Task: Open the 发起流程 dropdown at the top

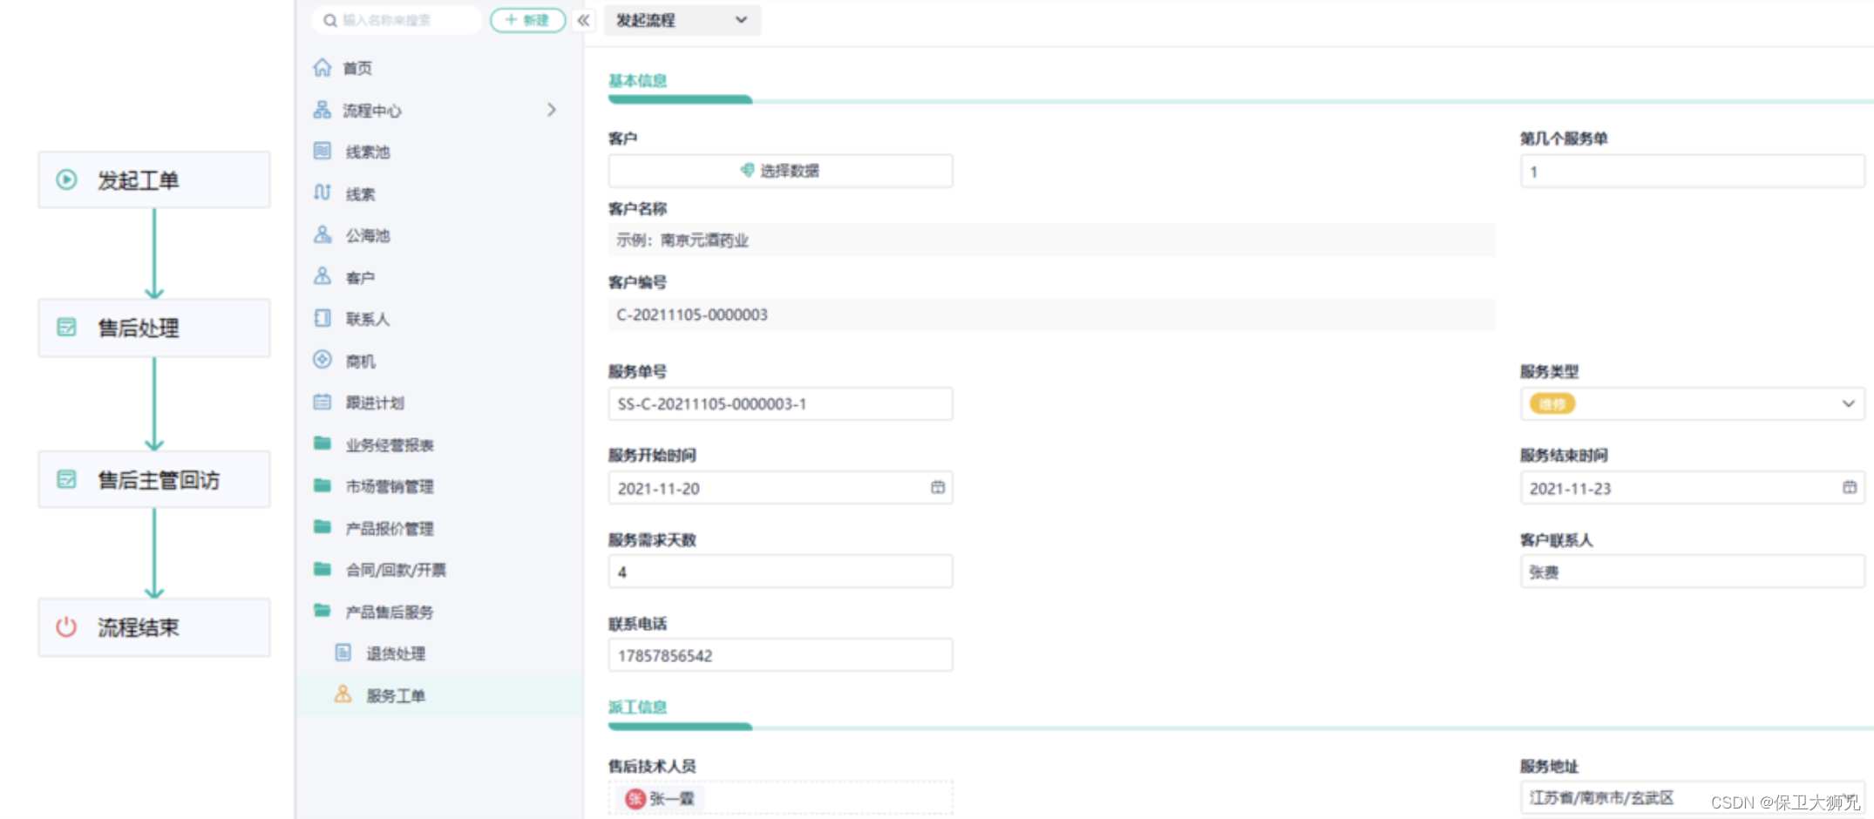Action: [682, 20]
